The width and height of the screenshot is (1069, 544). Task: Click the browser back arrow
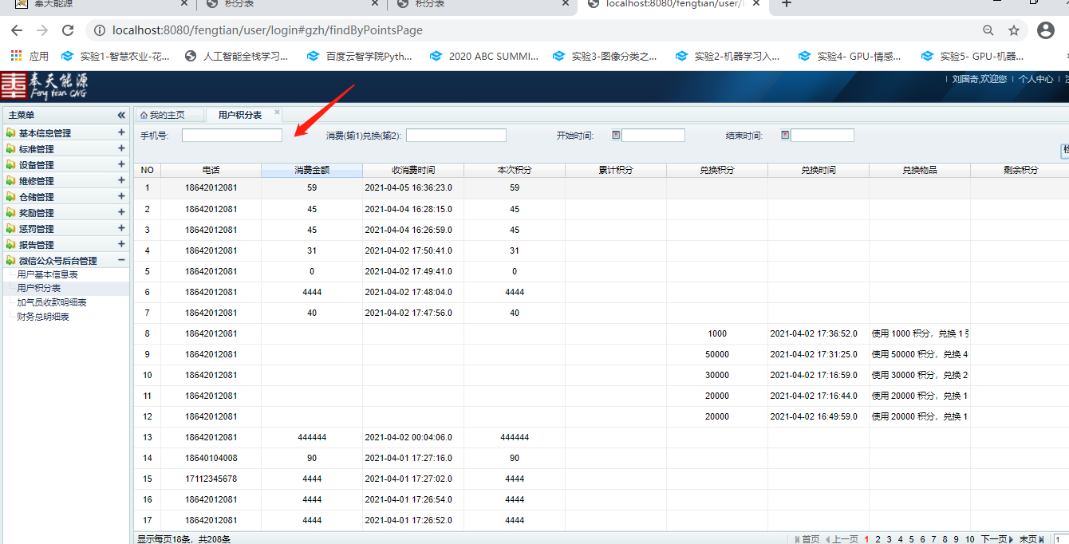point(17,30)
